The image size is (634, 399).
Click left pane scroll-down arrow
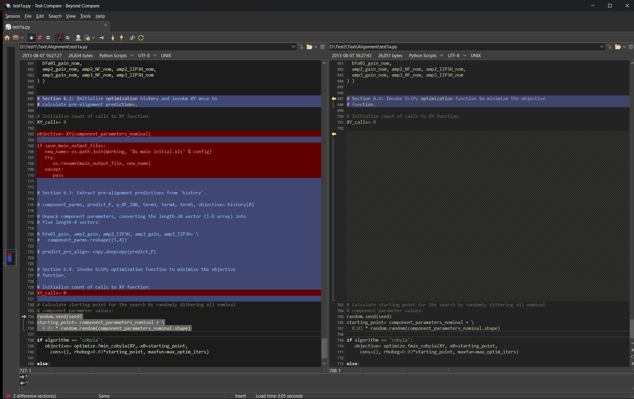pos(324,364)
